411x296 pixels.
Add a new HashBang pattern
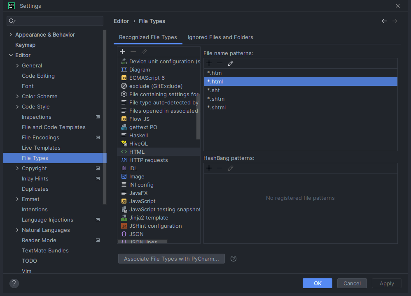coord(209,168)
